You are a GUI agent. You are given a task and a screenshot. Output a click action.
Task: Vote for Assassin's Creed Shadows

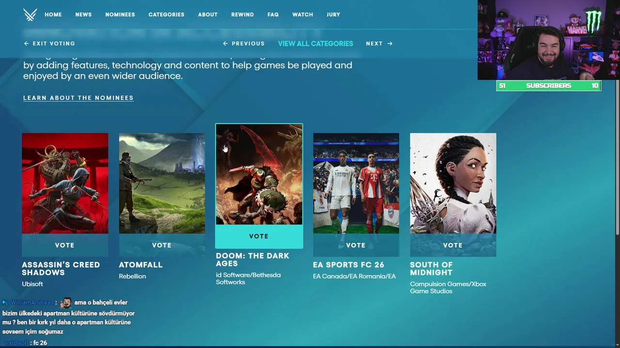pos(65,245)
